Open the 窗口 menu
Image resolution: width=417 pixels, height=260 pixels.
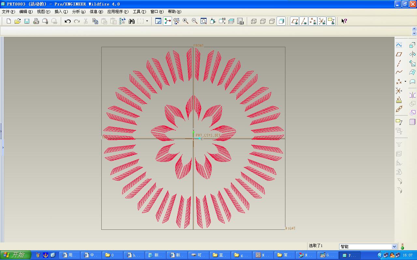point(157,12)
